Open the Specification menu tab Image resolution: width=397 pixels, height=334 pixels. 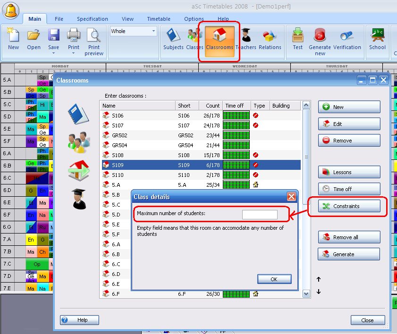coord(93,19)
